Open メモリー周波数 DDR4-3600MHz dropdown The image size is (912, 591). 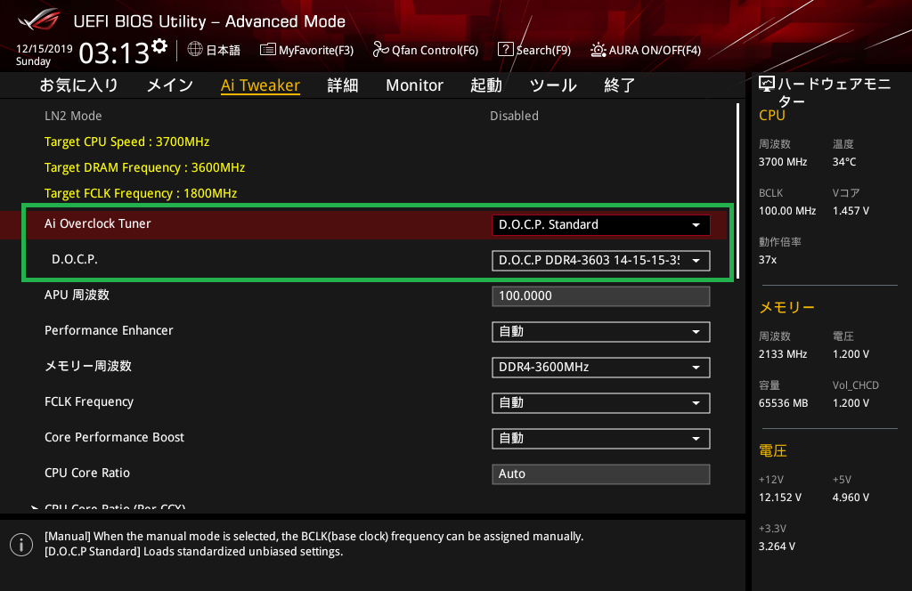click(601, 368)
